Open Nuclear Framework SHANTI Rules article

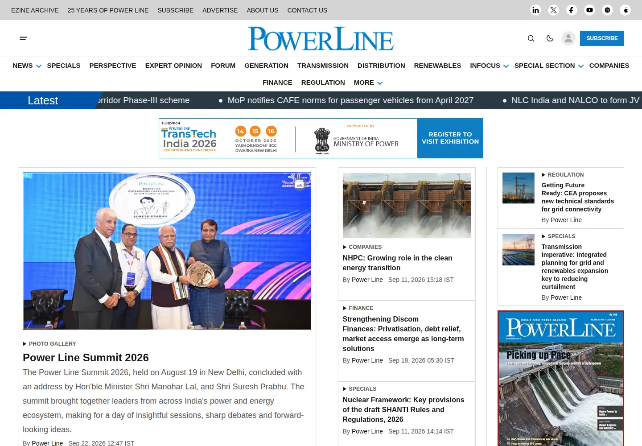[x=403, y=409]
